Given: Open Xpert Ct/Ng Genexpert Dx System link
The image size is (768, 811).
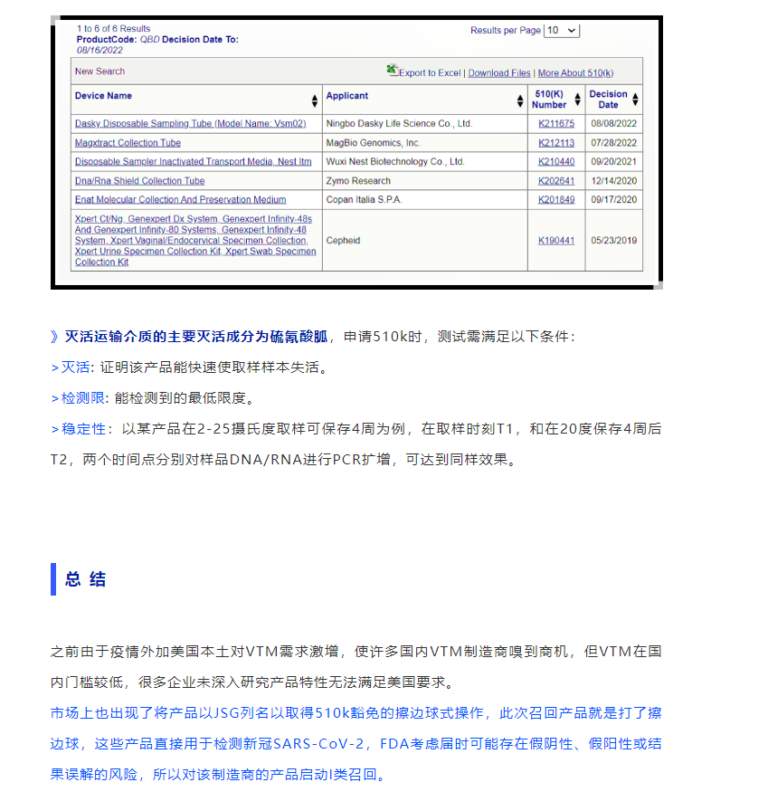Looking at the screenshot, I should 195,241.
